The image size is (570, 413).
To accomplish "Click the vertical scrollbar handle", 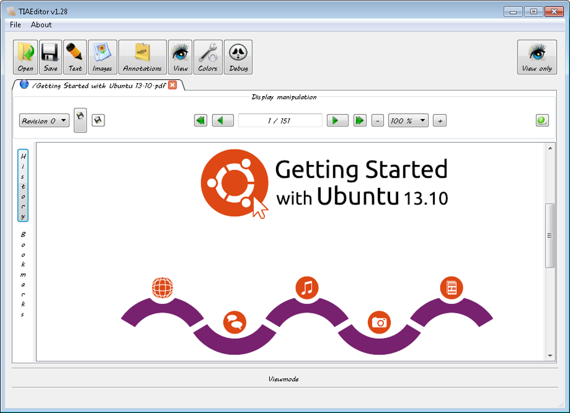I will click(x=550, y=236).
